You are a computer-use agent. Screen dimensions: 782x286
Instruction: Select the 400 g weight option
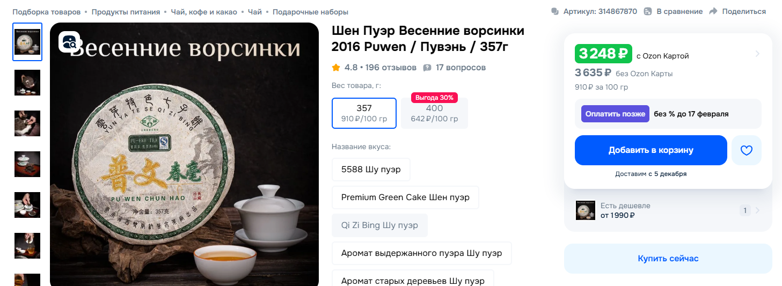434,113
